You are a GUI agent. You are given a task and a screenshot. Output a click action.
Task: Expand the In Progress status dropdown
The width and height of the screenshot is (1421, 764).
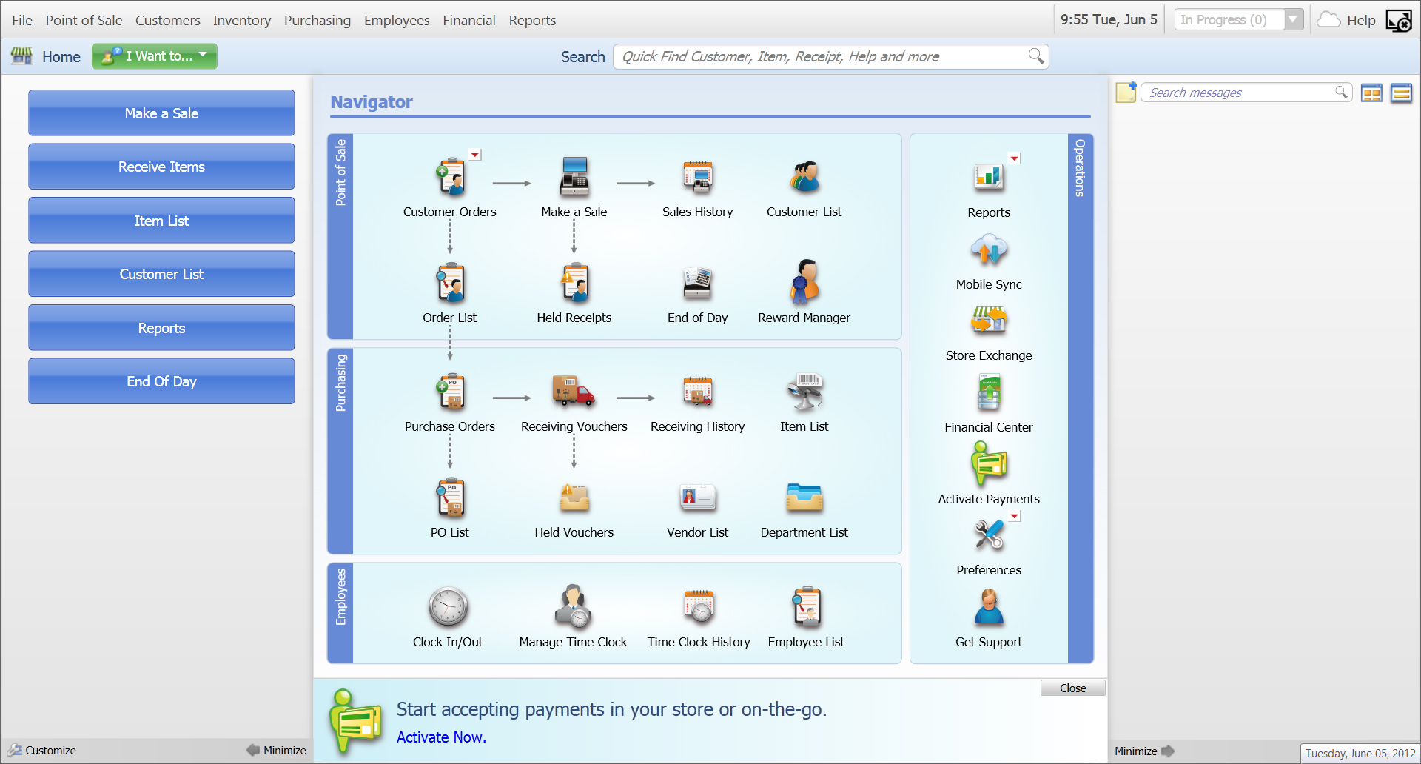point(1292,19)
